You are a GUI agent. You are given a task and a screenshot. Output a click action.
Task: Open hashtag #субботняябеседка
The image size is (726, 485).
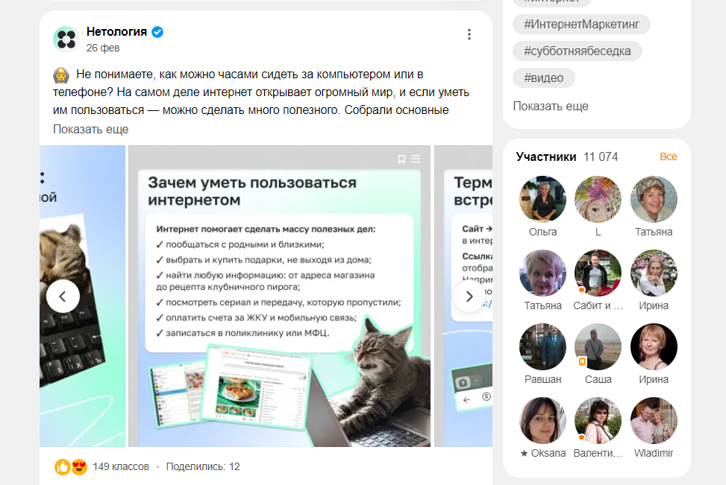[x=578, y=51]
